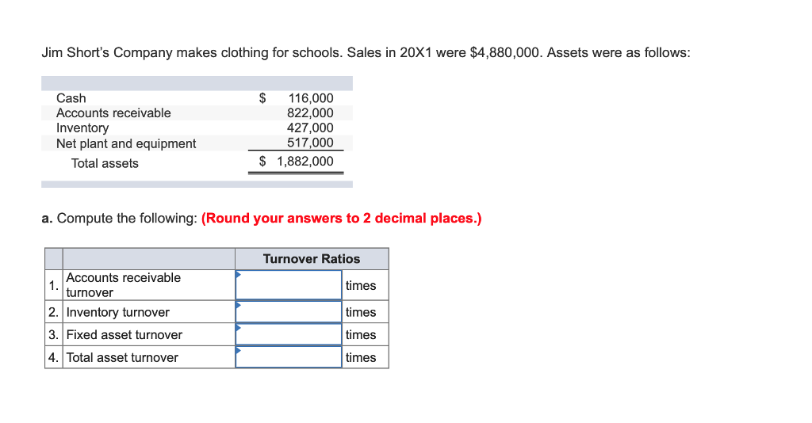
Task: Click the blue triangle on Fixed asset turnover field
Action: tap(238, 328)
